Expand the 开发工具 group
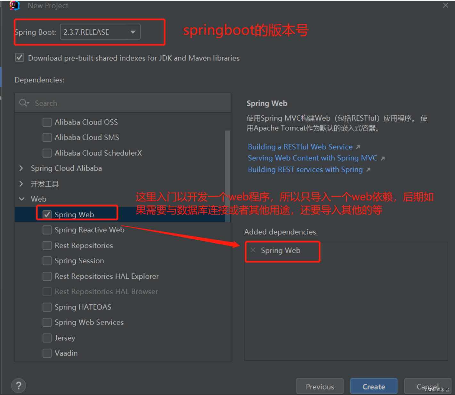Viewport: 455px width, 395px height. pos(21,184)
